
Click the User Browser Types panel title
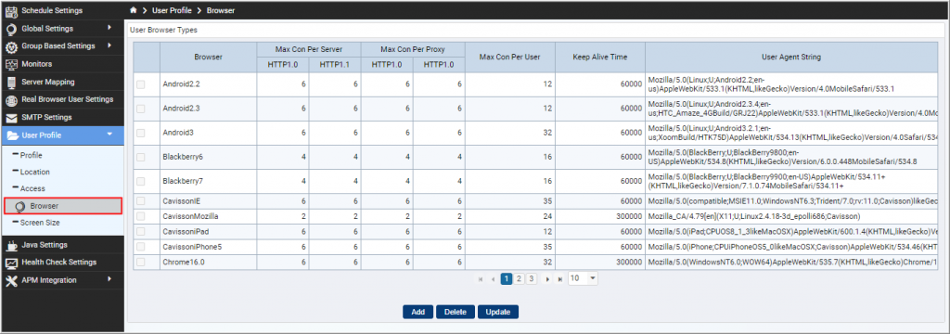(x=163, y=29)
